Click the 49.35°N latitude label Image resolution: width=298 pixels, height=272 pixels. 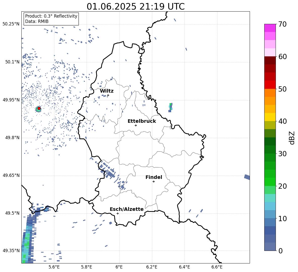(11, 251)
